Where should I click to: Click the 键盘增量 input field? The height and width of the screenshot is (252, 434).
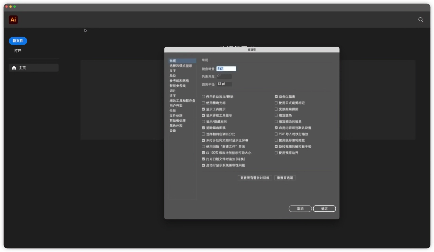click(x=226, y=69)
